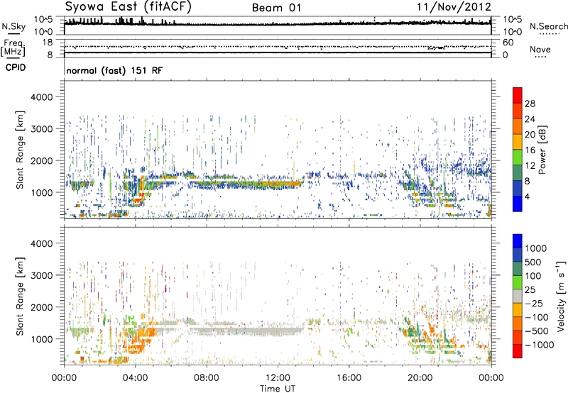Viewport: 568px width, 393px height.
Task: Click the '28' tick on Power color bar
Action: coord(530,104)
